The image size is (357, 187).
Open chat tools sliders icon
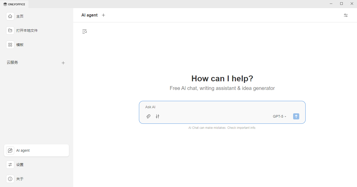click(x=158, y=116)
